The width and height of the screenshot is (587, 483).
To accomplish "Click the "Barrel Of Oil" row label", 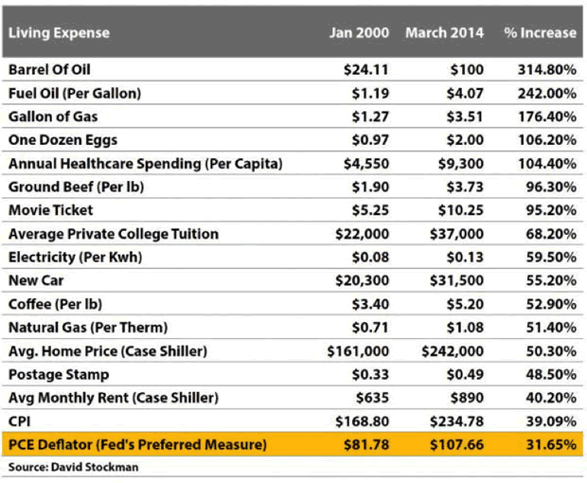I will click(50, 69).
